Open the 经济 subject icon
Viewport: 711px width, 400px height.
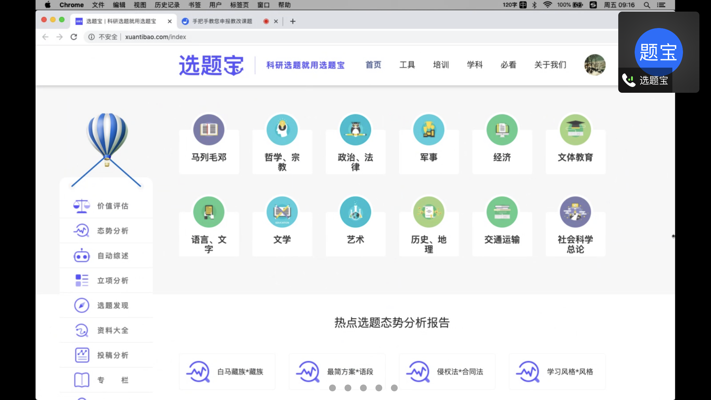(502, 130)
